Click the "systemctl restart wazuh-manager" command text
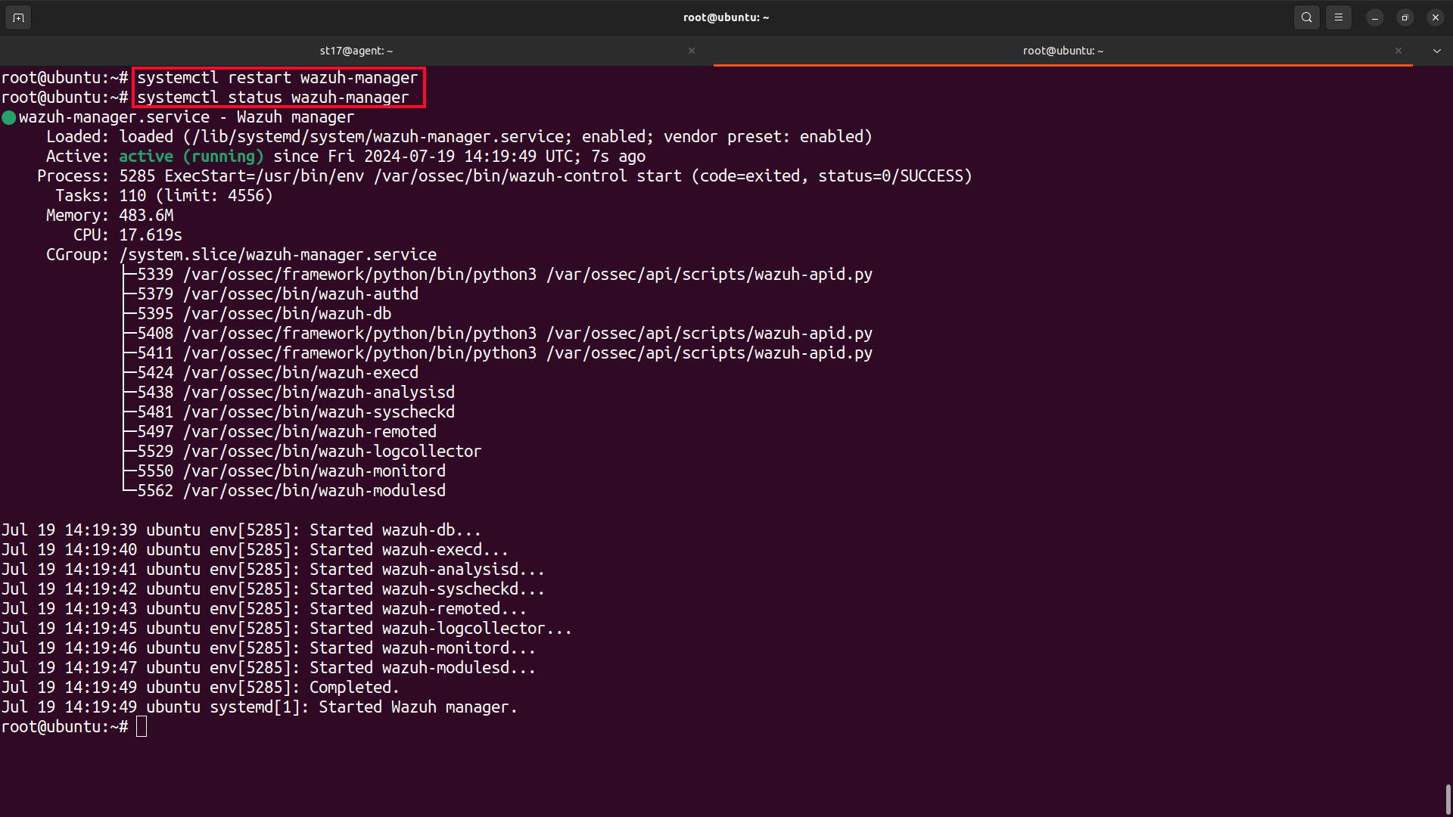Image resolution: width=1453 pixels, height=817 pixels. point(277,78)
